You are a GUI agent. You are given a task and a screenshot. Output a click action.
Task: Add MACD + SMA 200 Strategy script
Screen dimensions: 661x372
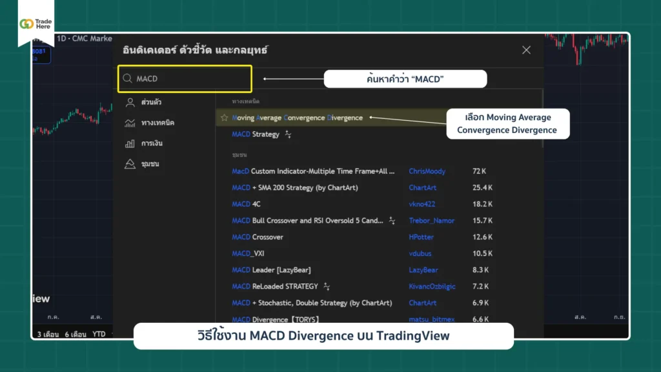pyautogui.click(x=294, y=188)
